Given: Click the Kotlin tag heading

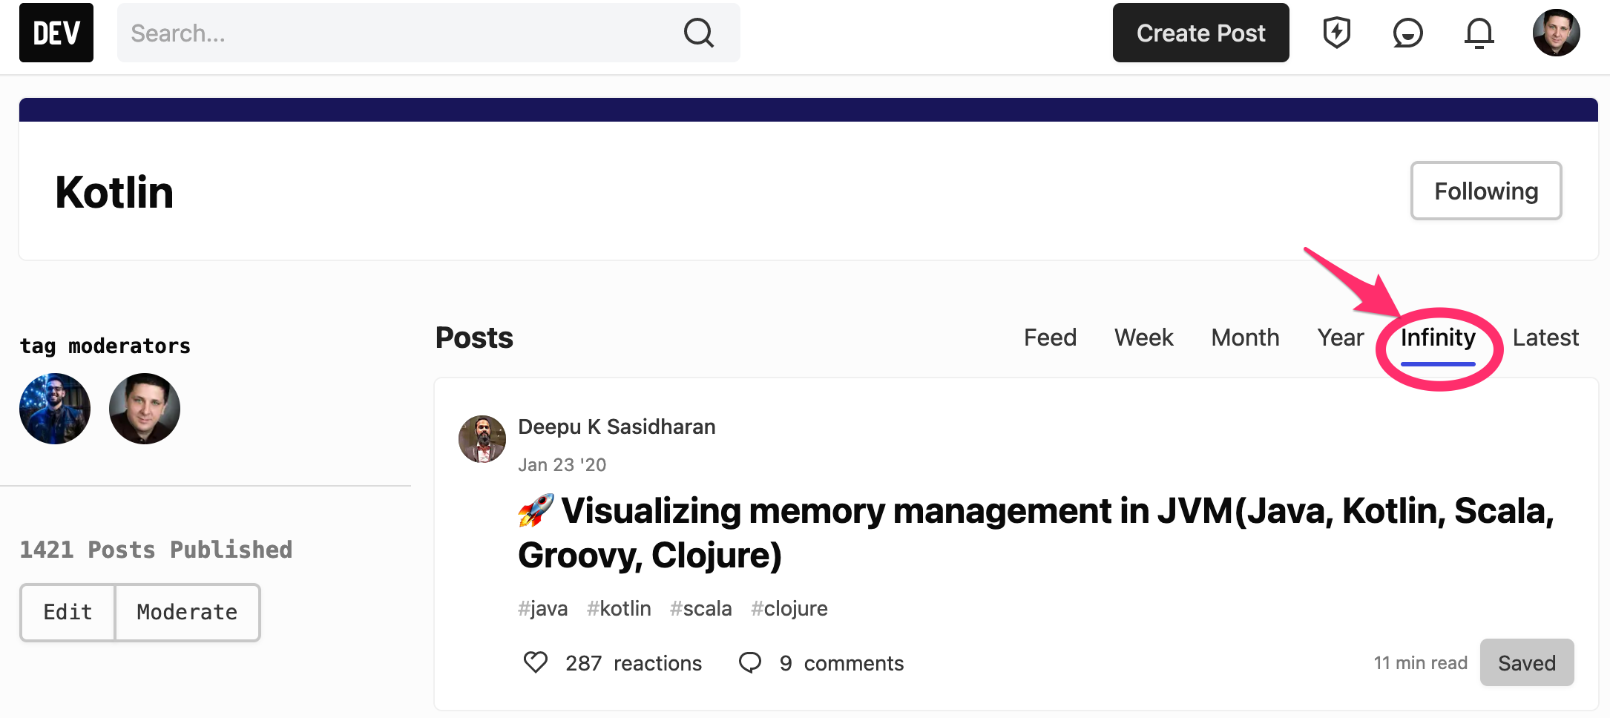Looking at the screenshot, I should coord(114,192).
